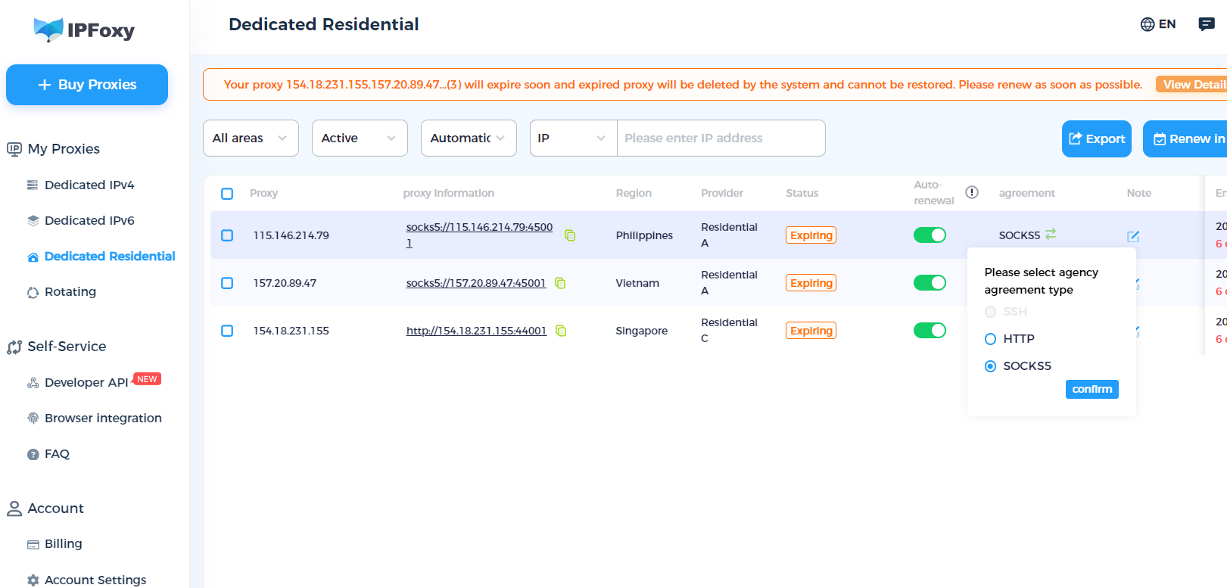Screen dimensions: 1227x588
Task: Open link socks5://115.146.214.79:45001
Action: [479, 235]
